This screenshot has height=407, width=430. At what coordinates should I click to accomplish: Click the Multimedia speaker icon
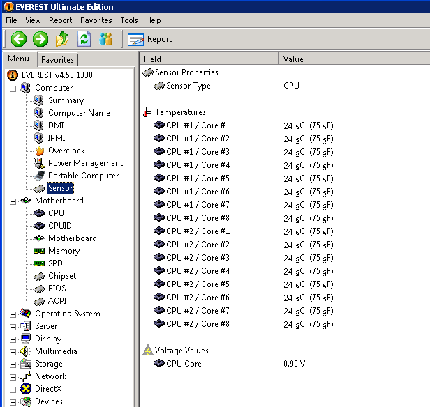point(26,351)
